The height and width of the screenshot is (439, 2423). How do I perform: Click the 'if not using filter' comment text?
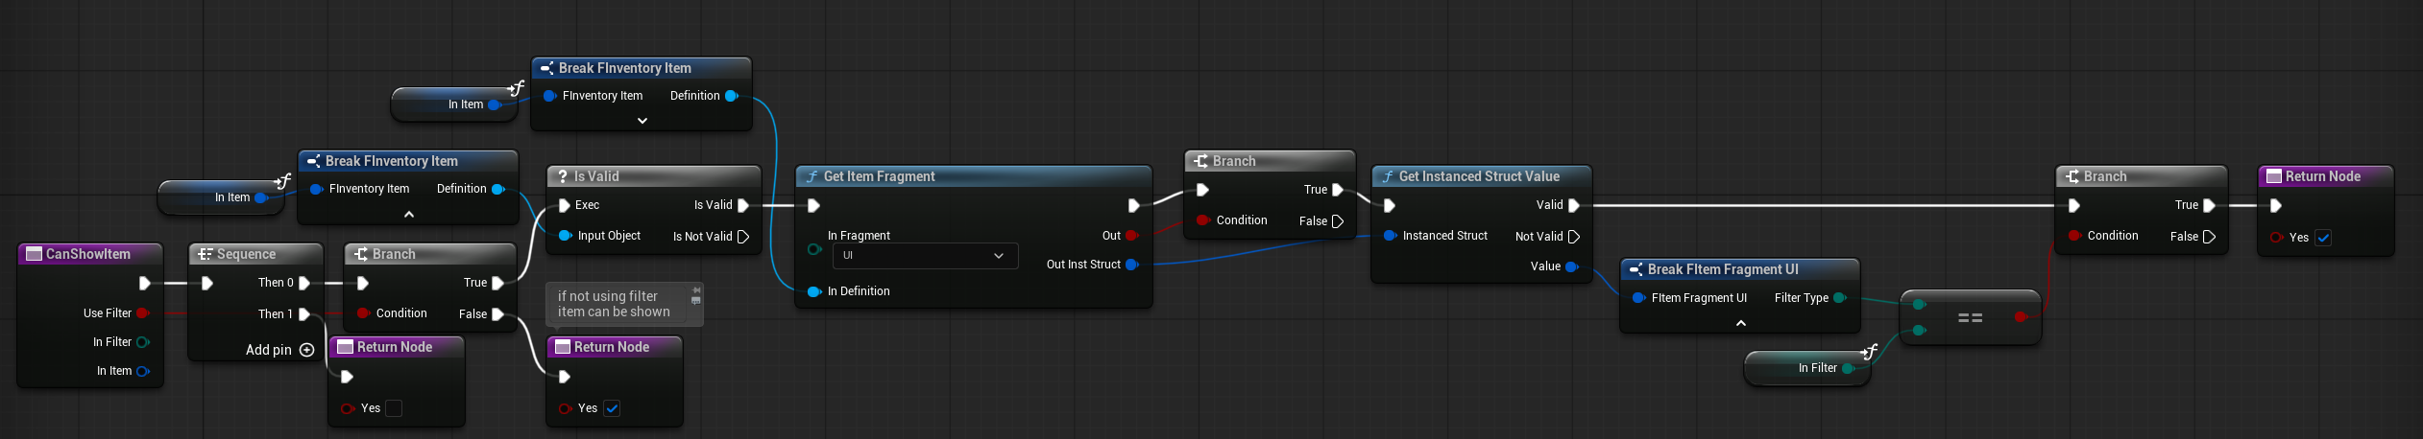point(614,304)
